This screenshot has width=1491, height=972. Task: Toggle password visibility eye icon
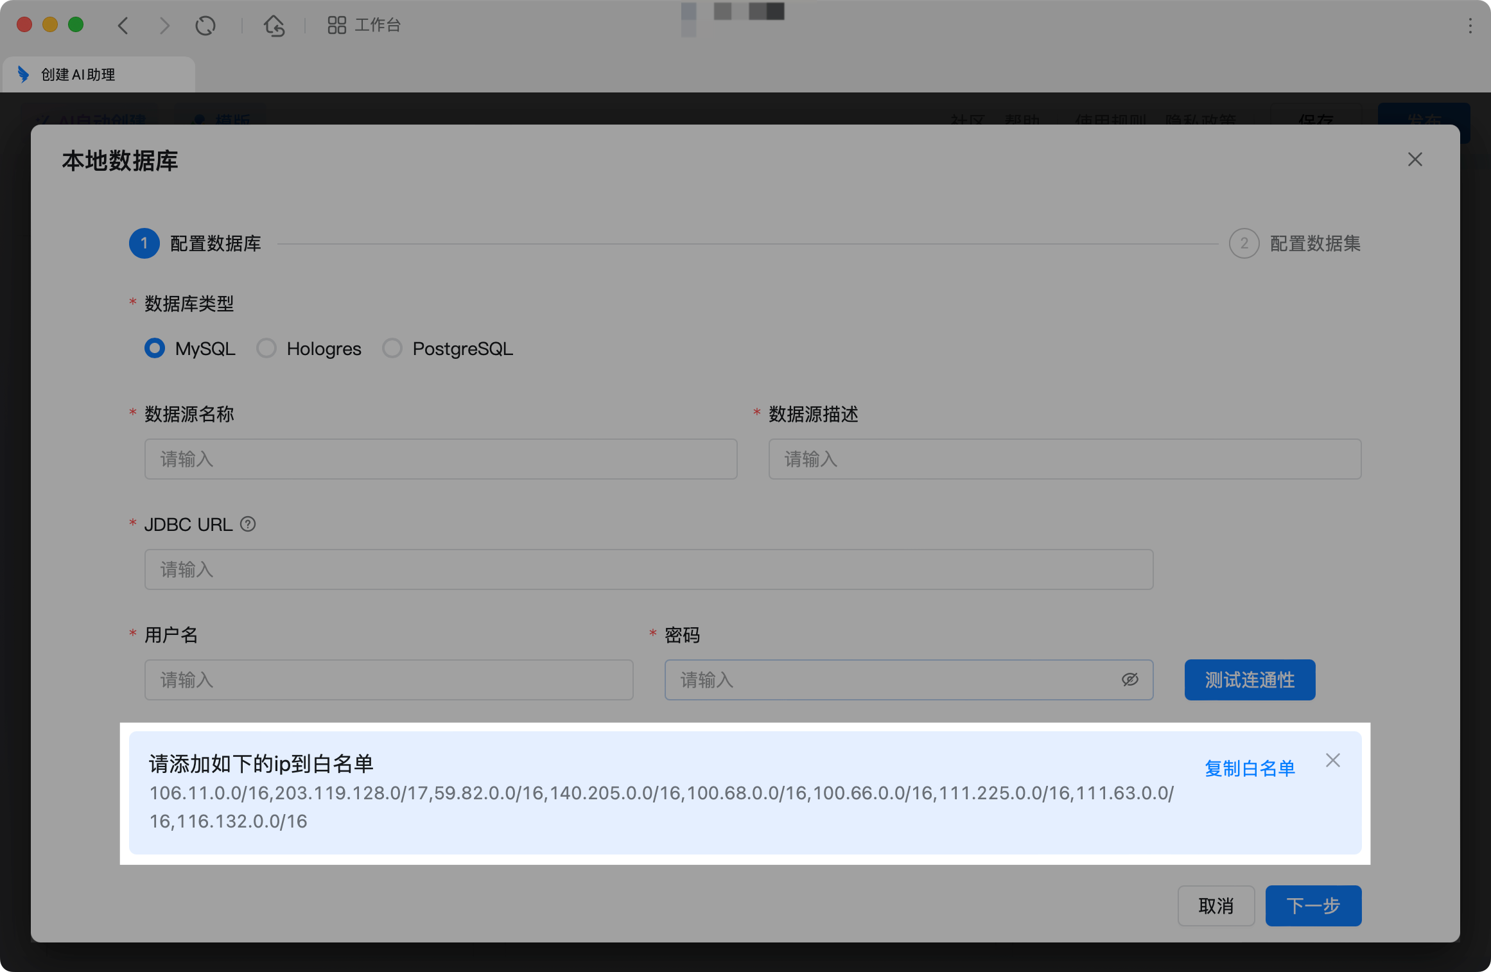click(1130, 680)
